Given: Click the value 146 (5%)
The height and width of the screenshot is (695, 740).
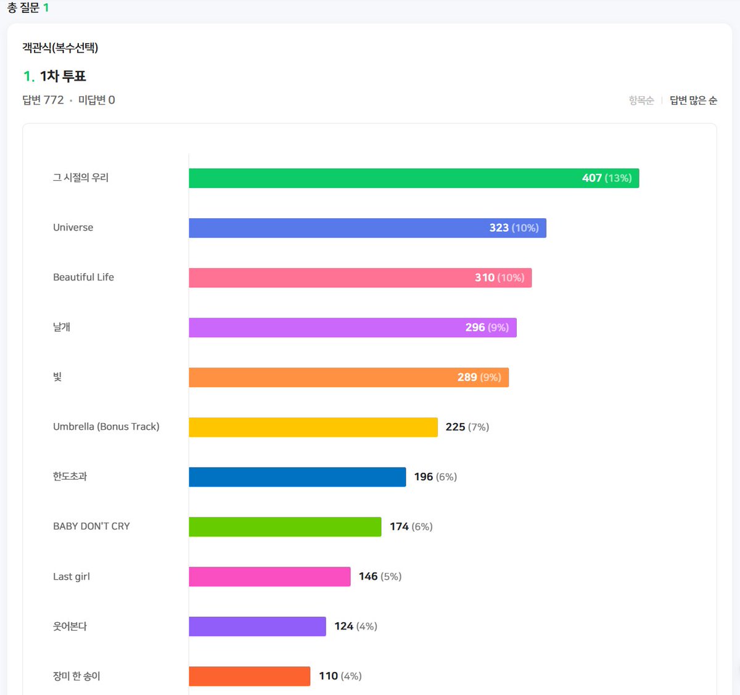Looking at the screenshot, I should tap(380, 577).
